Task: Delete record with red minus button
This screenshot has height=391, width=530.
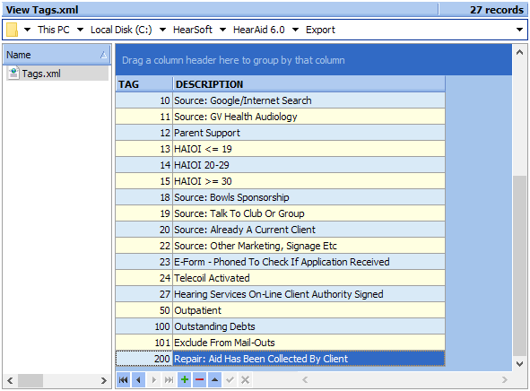Action: pos(200,380)
